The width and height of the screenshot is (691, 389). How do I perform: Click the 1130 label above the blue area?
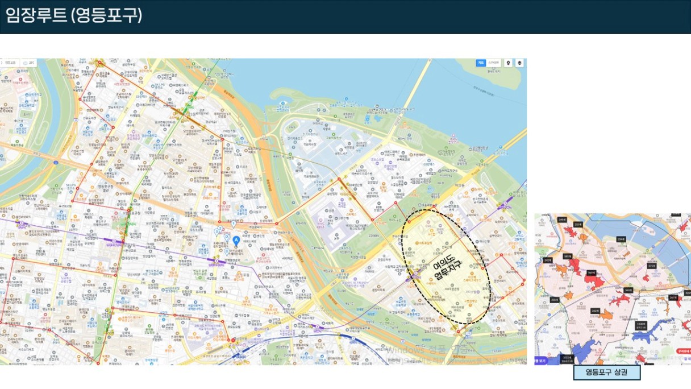[x=642, y=325]
